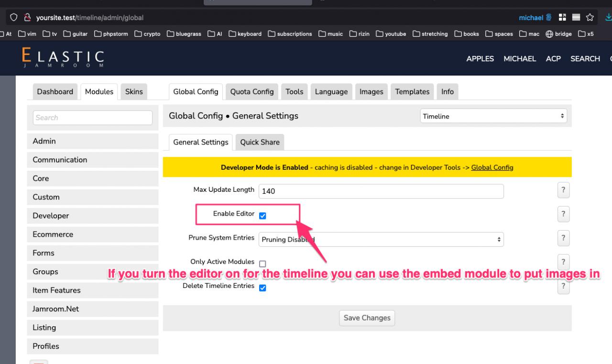Click the tracking protection shield icon
Image resolution: width=612 pixels, height=364 pixels.
(13, 18)
